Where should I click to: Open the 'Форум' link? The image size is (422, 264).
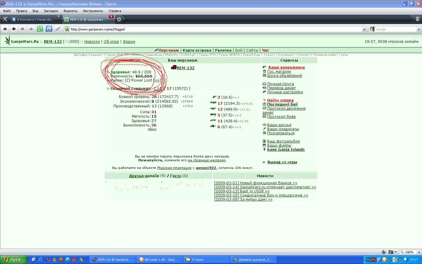tap(129, 41)
